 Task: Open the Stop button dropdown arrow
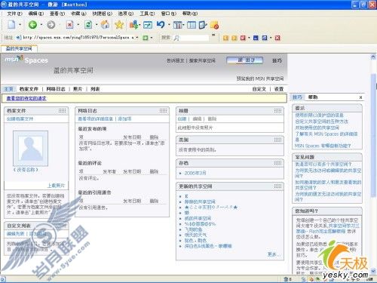tap(78, 25)
